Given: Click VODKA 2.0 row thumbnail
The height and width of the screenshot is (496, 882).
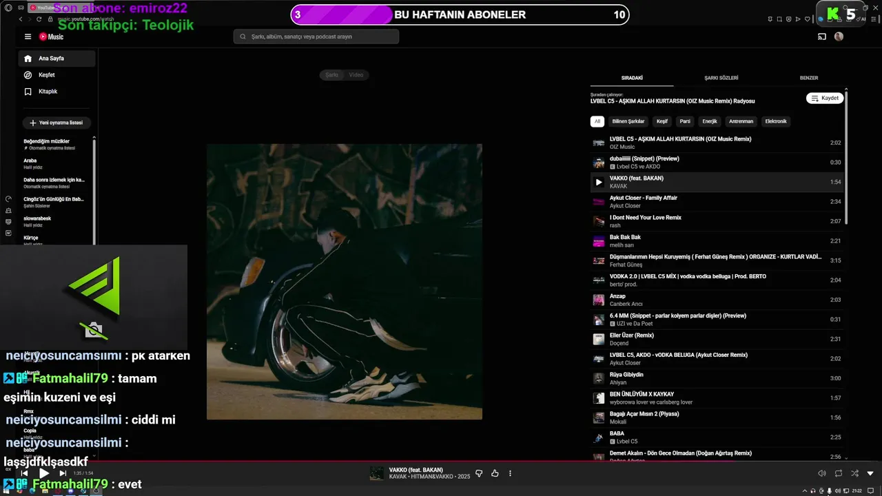Looking at the screenshot, I should pos(599,280).
